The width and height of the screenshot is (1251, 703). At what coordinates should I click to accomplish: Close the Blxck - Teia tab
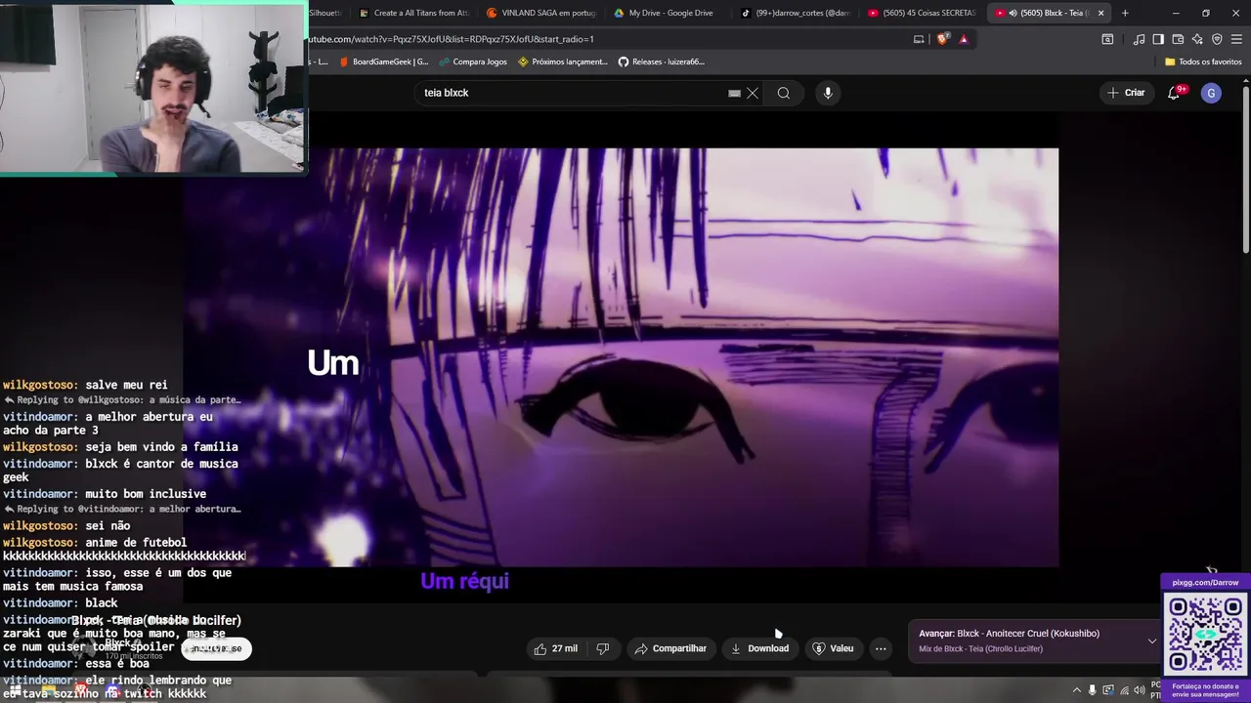(1100, 13)
